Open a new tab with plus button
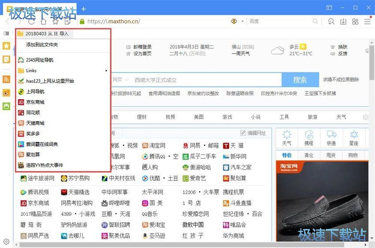Image resolution: width=375 pixels, height=248 pixels. (83, 9)
